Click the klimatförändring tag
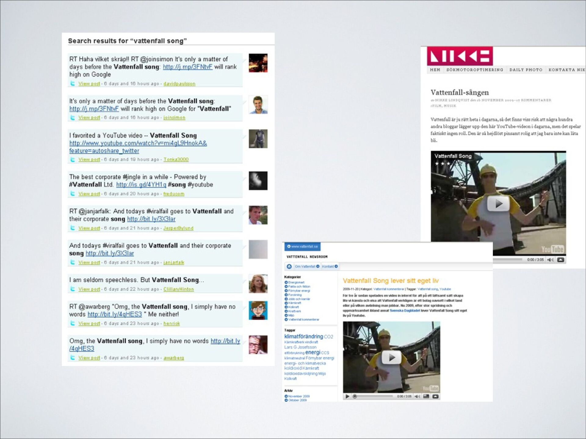 [303, 336]
